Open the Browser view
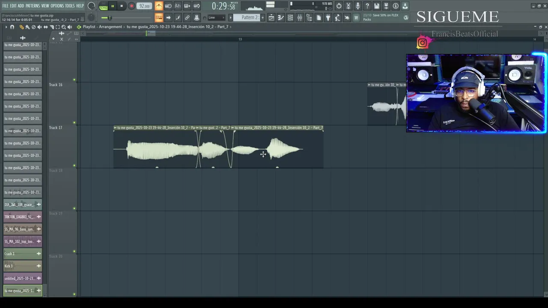 point(309,18)
